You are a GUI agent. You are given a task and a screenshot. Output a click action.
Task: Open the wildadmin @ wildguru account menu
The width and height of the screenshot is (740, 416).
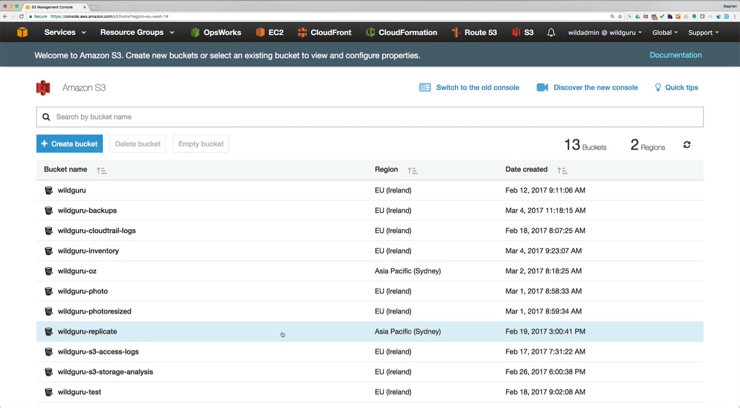[x=605, y=32]
